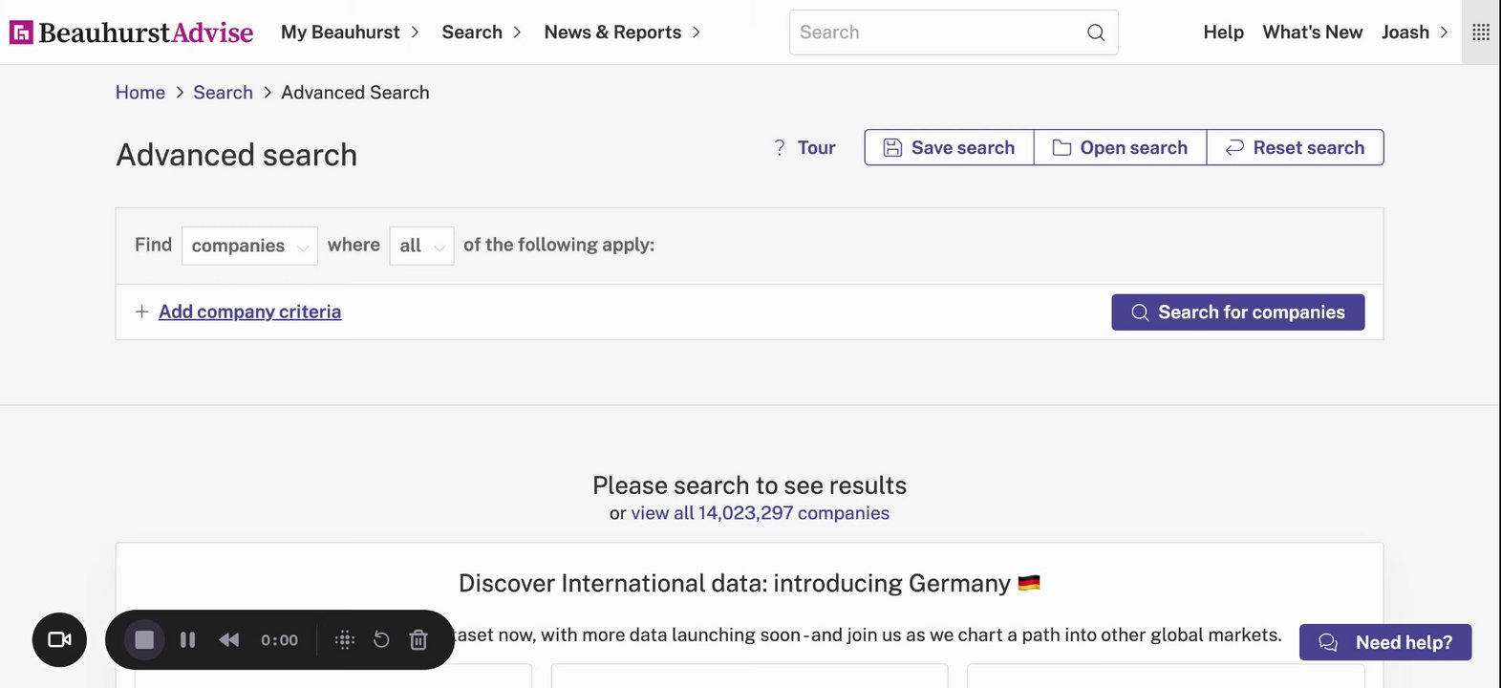The width and height of the screenshot is (1501, 688).
Task: Click Add company criteria link
Action: point(249,312)
